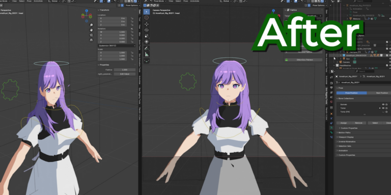Click the Assign button
391x195 pixels.
point(343,123)
